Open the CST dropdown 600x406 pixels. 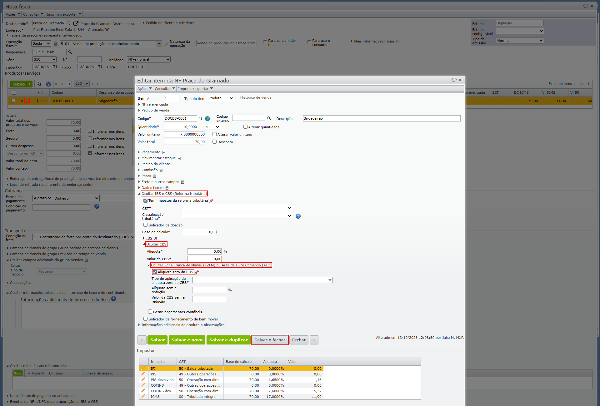click(x=237, y=208)
